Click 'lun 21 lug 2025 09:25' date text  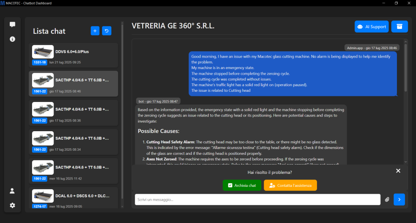[x=65, y=62]
